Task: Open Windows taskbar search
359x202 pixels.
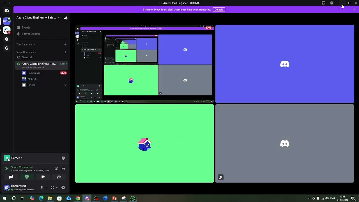Action: tap(13, 198)
